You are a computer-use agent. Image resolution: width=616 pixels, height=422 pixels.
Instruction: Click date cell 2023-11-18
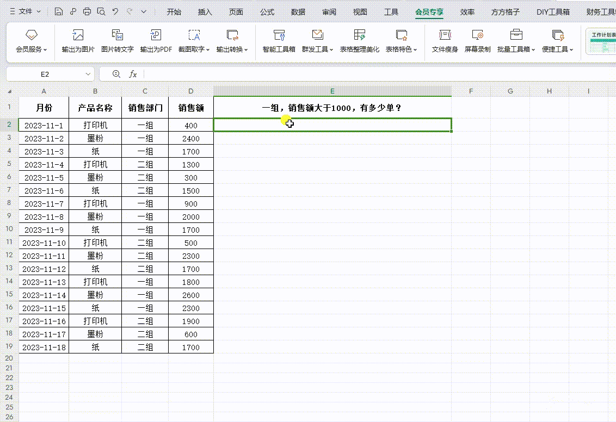(44, 347)
